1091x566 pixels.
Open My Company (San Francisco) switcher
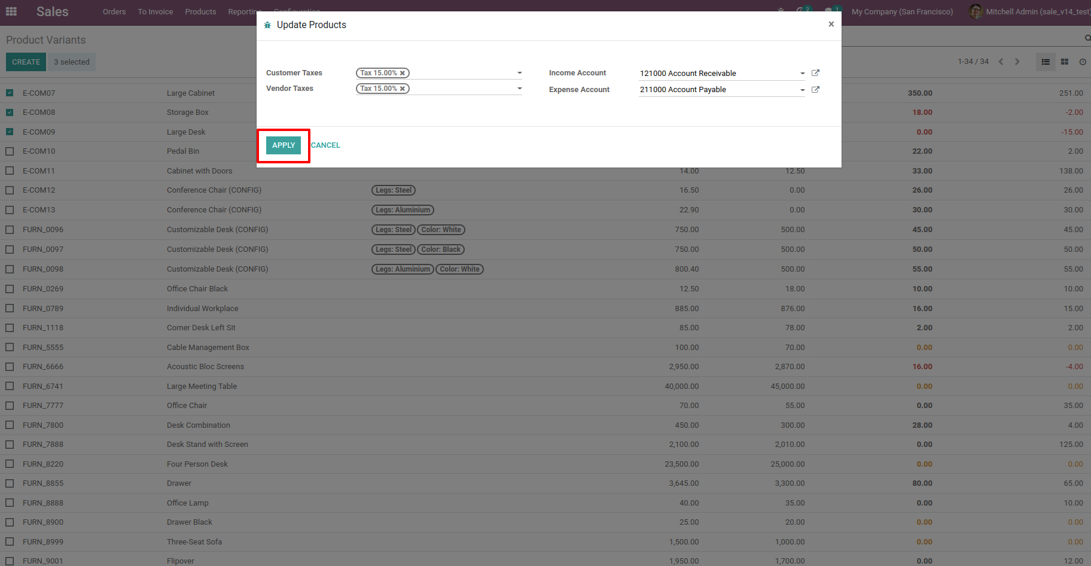click(x=902, y=11)
